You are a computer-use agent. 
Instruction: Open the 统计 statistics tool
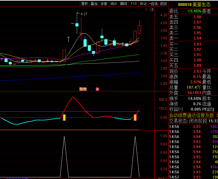click(114, 4)
